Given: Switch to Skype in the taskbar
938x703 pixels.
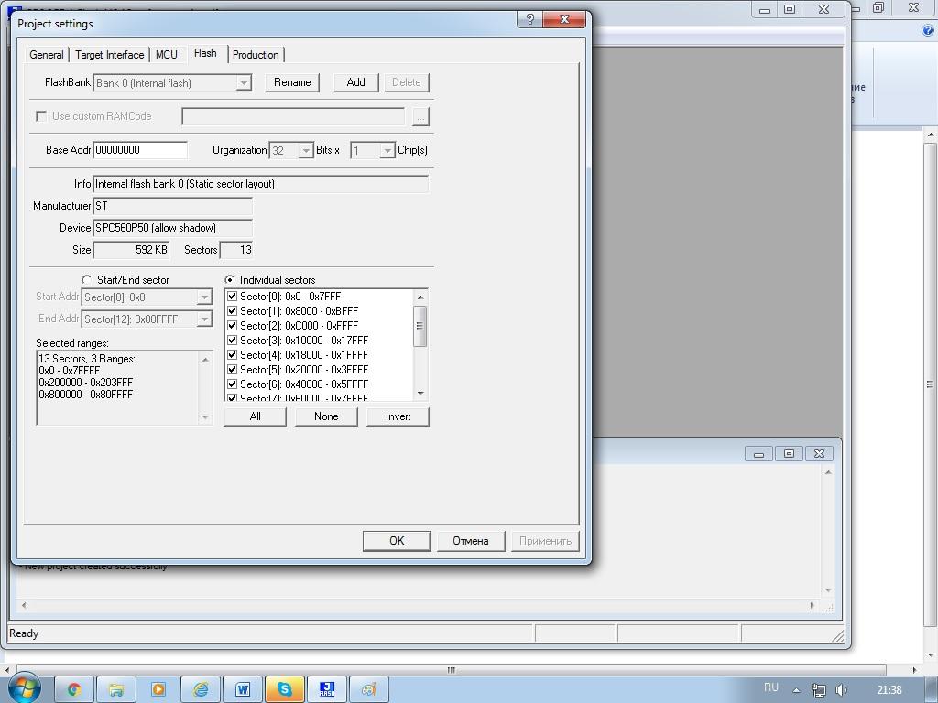Looking at the screenshot, I should [285, 689].
